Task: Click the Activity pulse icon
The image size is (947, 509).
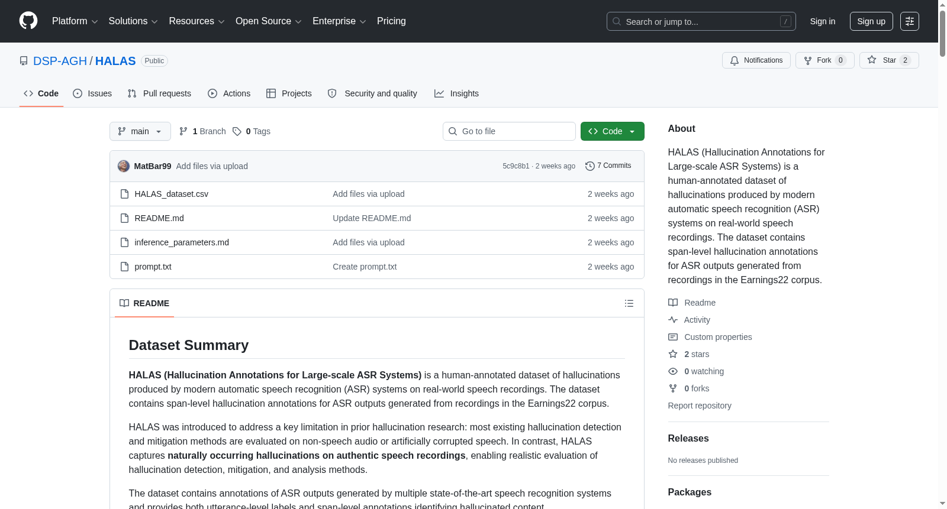Action: (x=673, y=320)
